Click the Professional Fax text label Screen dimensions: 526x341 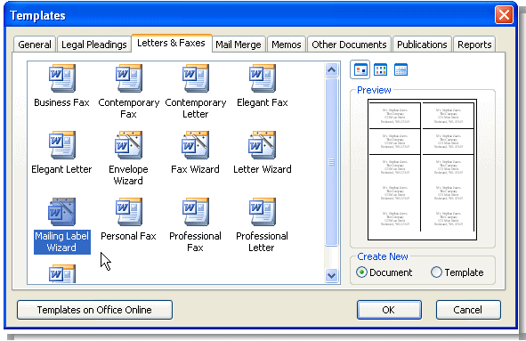(195, 241)
